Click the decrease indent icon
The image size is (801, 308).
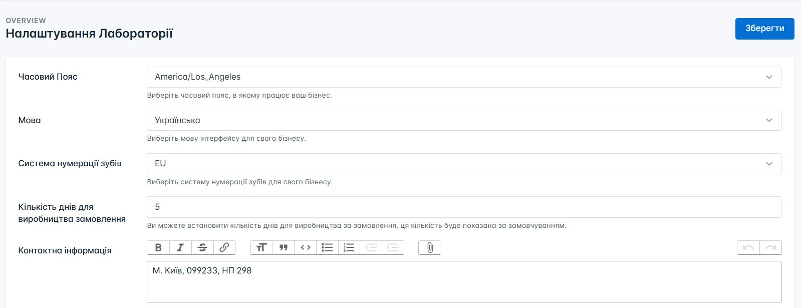click(371, 247)
